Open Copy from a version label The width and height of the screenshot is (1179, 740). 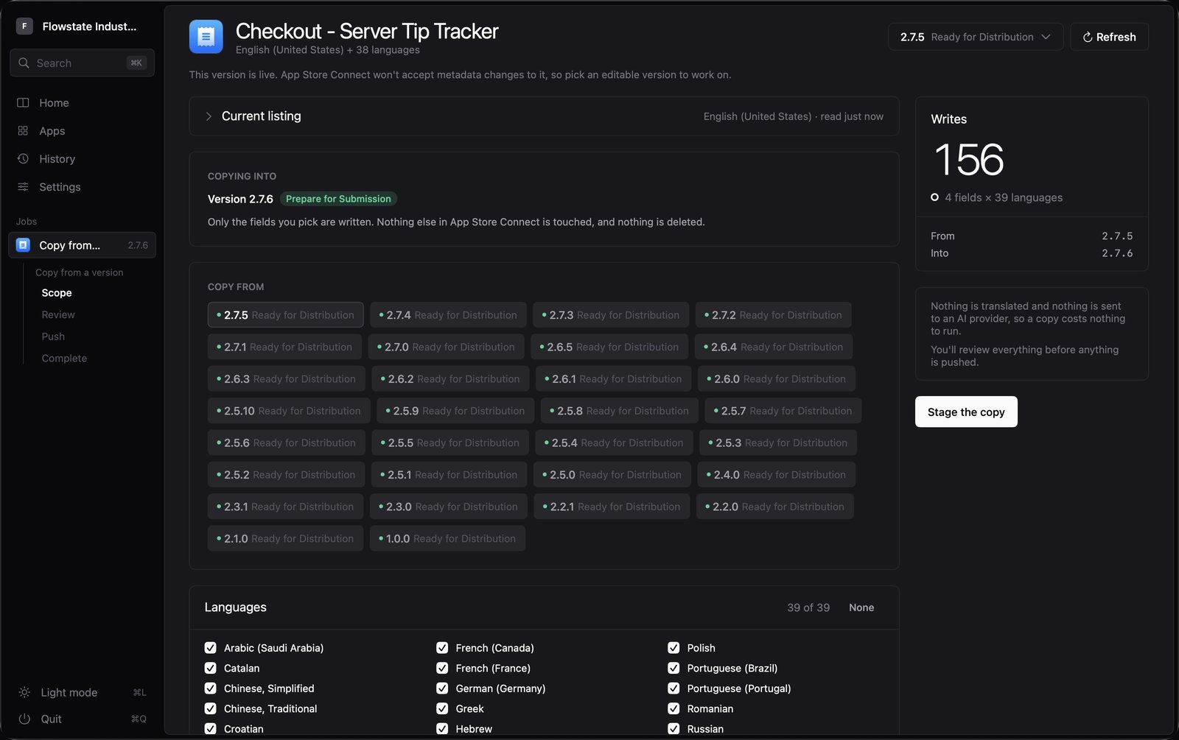click(x=80, y=272)
